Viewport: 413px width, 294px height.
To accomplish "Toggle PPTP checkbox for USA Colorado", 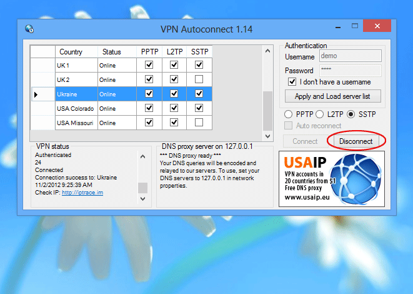I will [149, 108].
